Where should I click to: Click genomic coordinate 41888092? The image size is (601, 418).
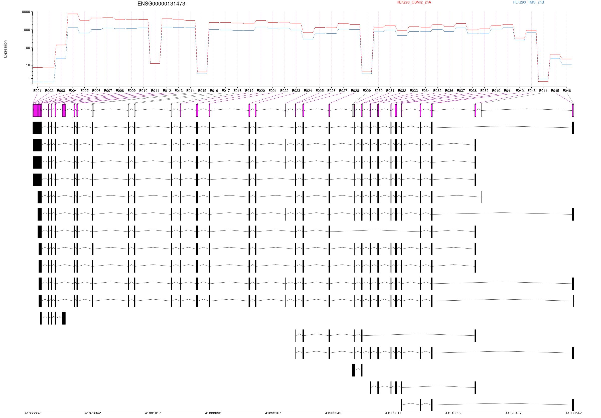(x=213, y=413)
